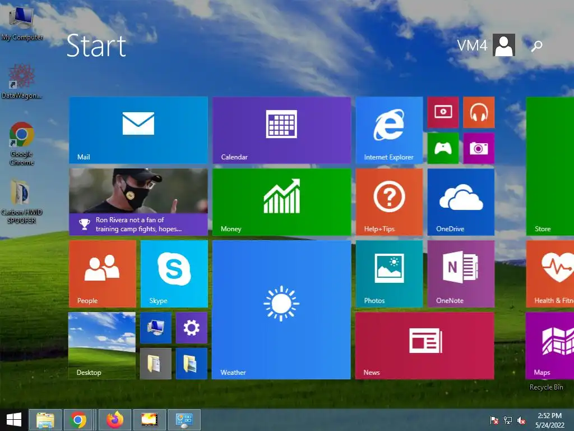Open the Mail tile
Image resolution: width=574 pixels, height=431 pixels.
[138, 130]
